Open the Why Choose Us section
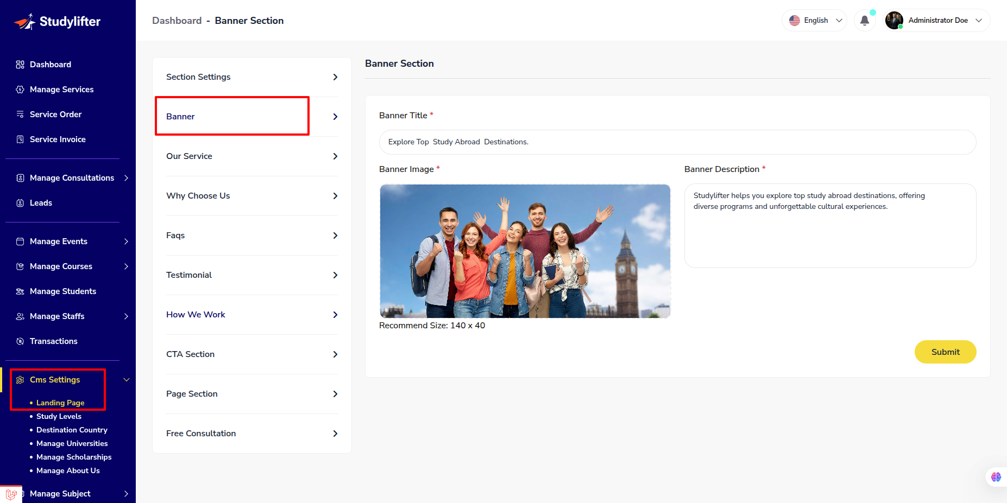Screen dimensions: 1007x503 coord(252,196)
